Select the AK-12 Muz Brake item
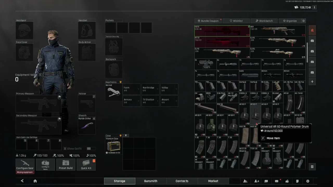The width and height of the screenshot is (333, 187). pos(233,97)
